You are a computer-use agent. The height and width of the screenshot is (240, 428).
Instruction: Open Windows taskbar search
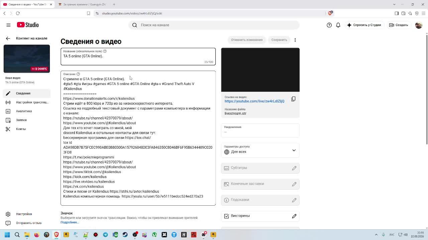[x=17, y=235]
